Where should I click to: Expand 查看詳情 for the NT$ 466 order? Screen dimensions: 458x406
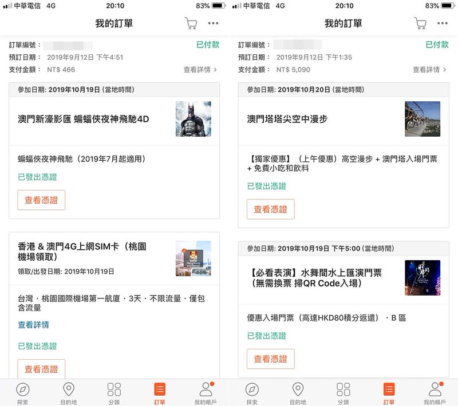(x=200, y=70)
